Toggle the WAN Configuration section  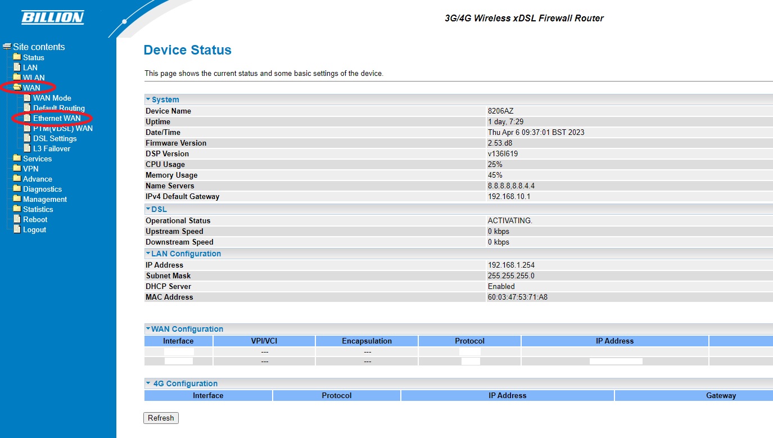(x=148, y=329)
